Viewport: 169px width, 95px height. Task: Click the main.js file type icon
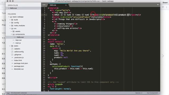click(13, 43)
